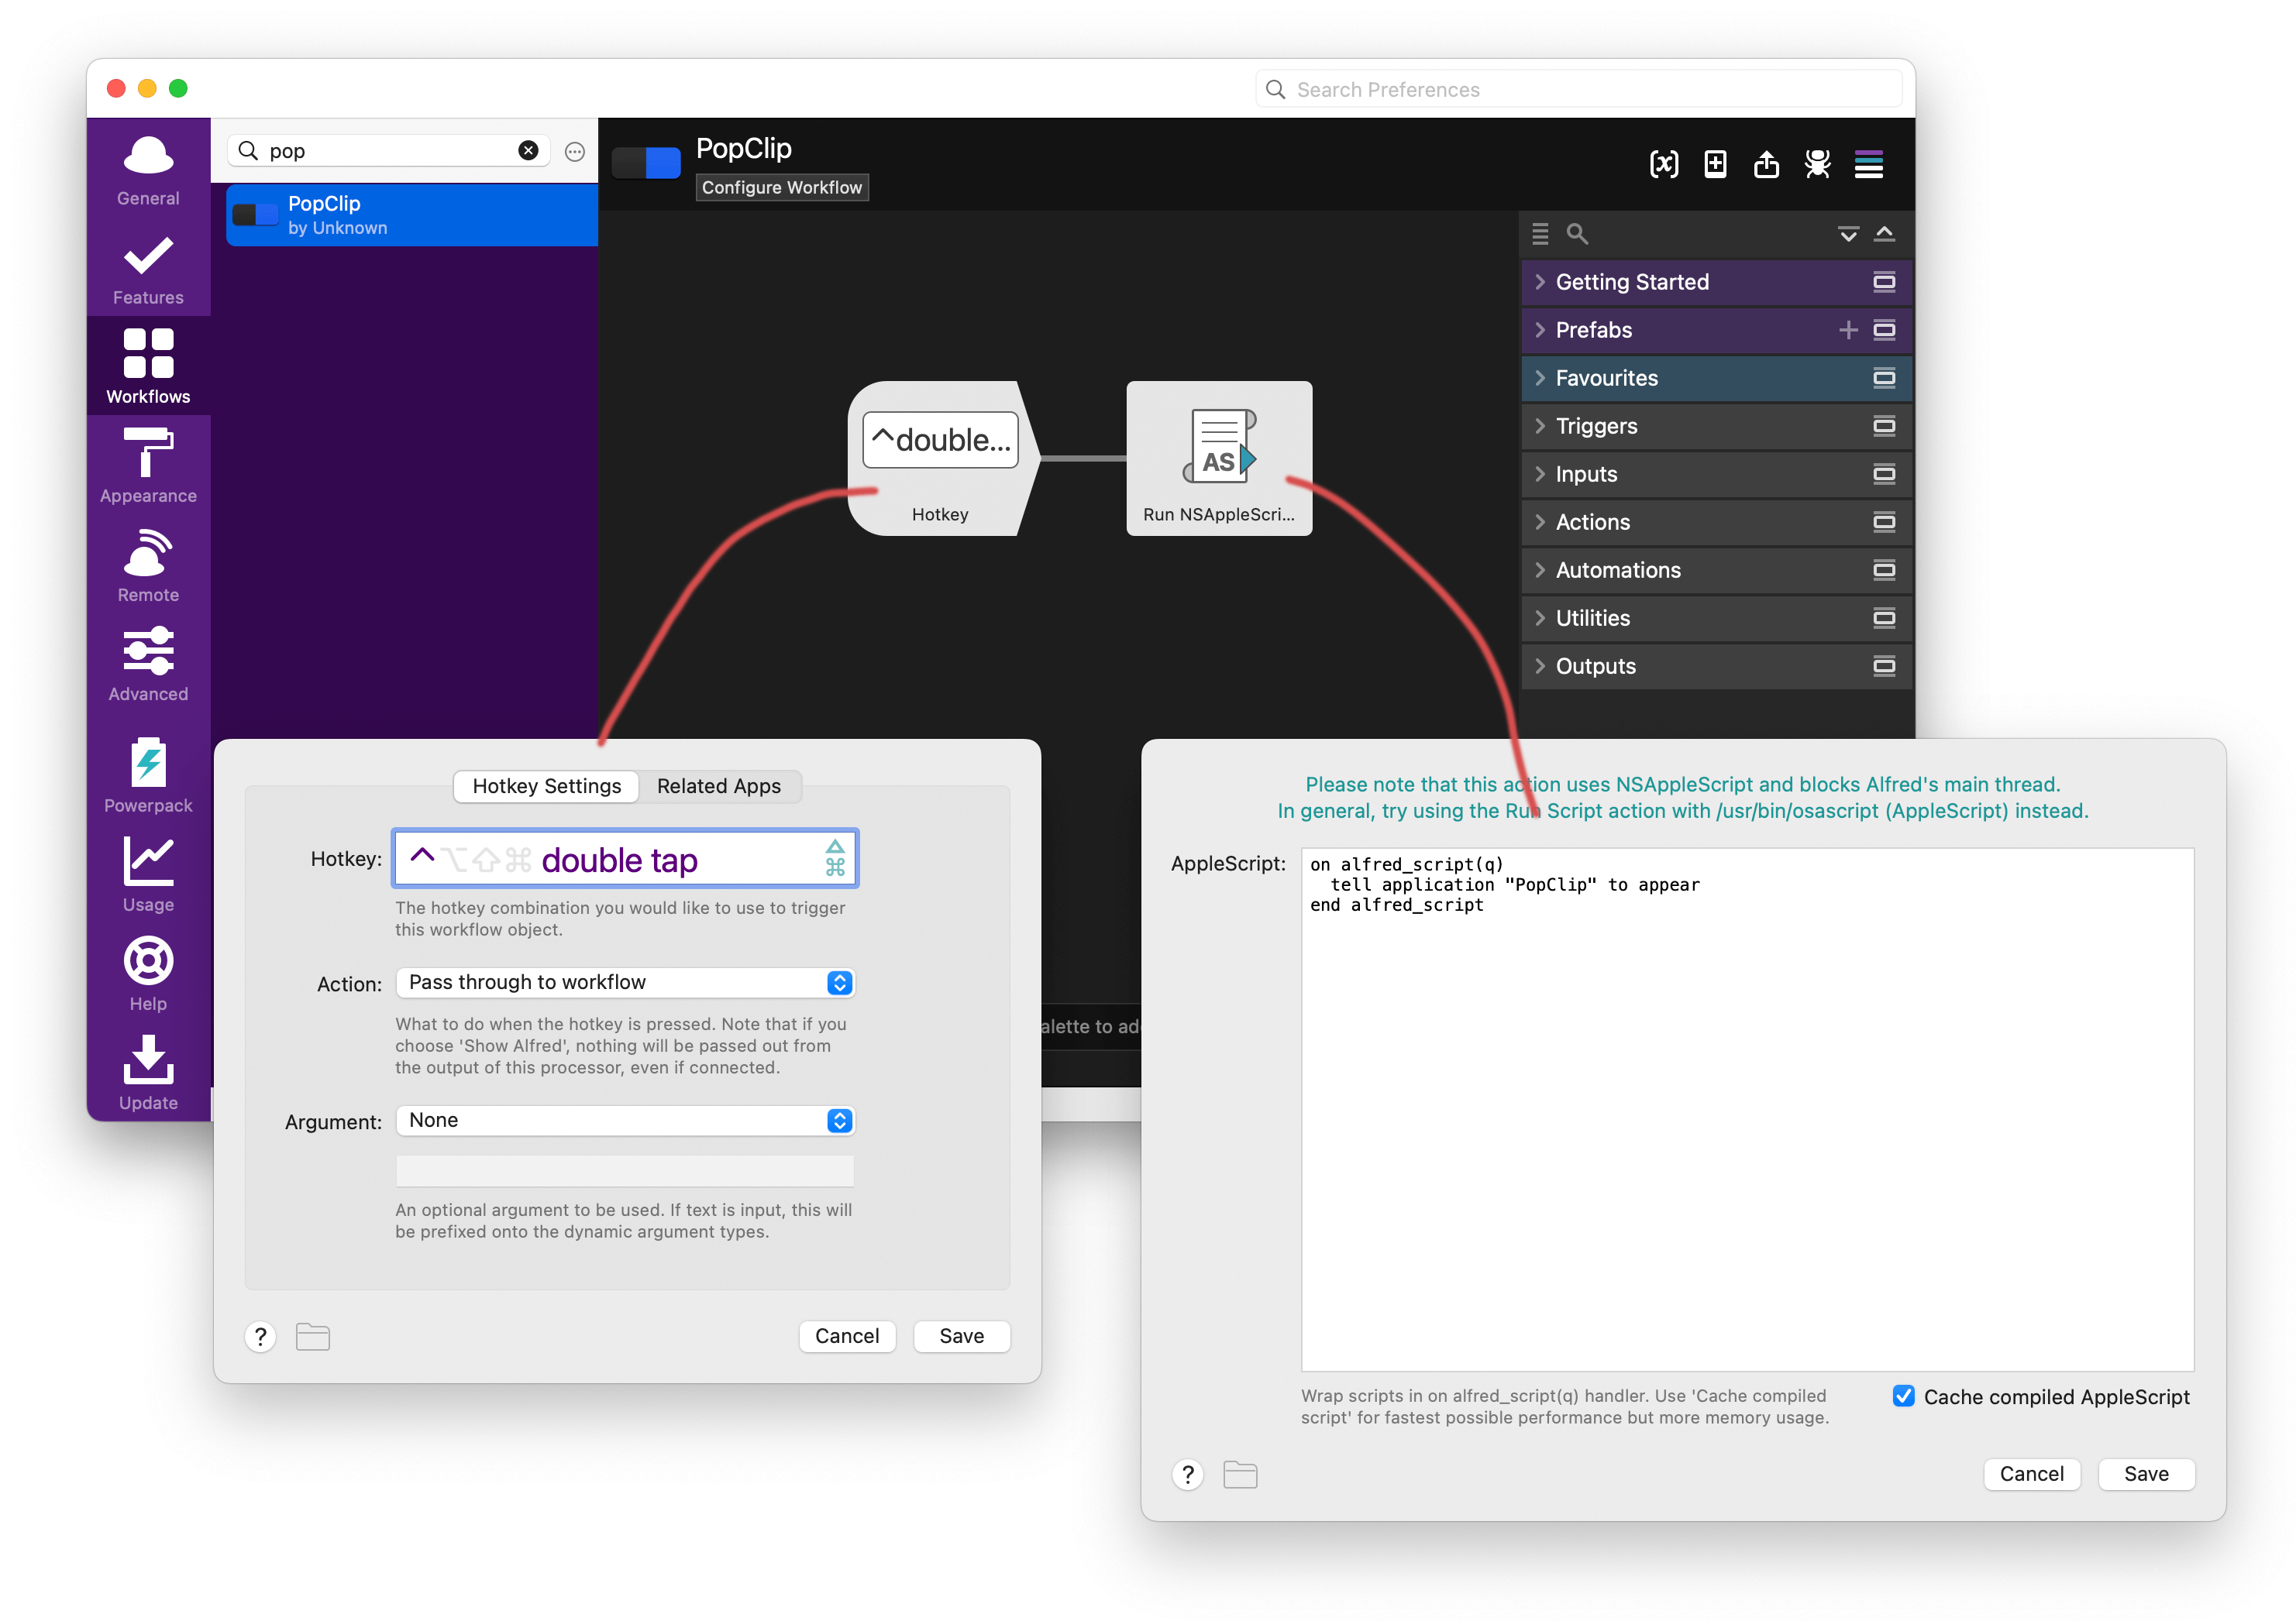2296x1621 pixels.
Task: Toggle Cache compiled AppleScript checkbox
Action: [1904, 1396]
